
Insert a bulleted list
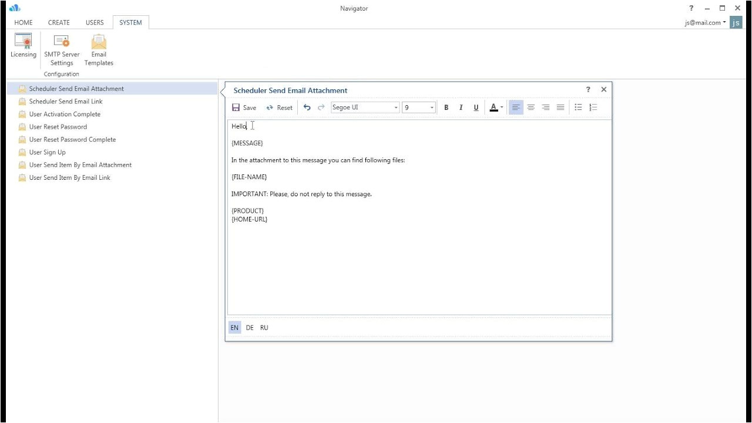coord(578,108)
